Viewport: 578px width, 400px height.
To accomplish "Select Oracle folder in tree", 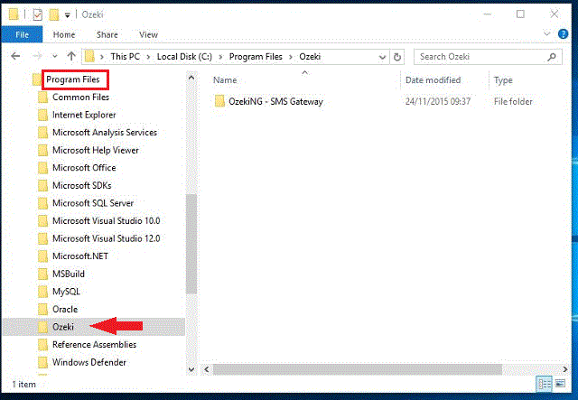I will [65, 310].
